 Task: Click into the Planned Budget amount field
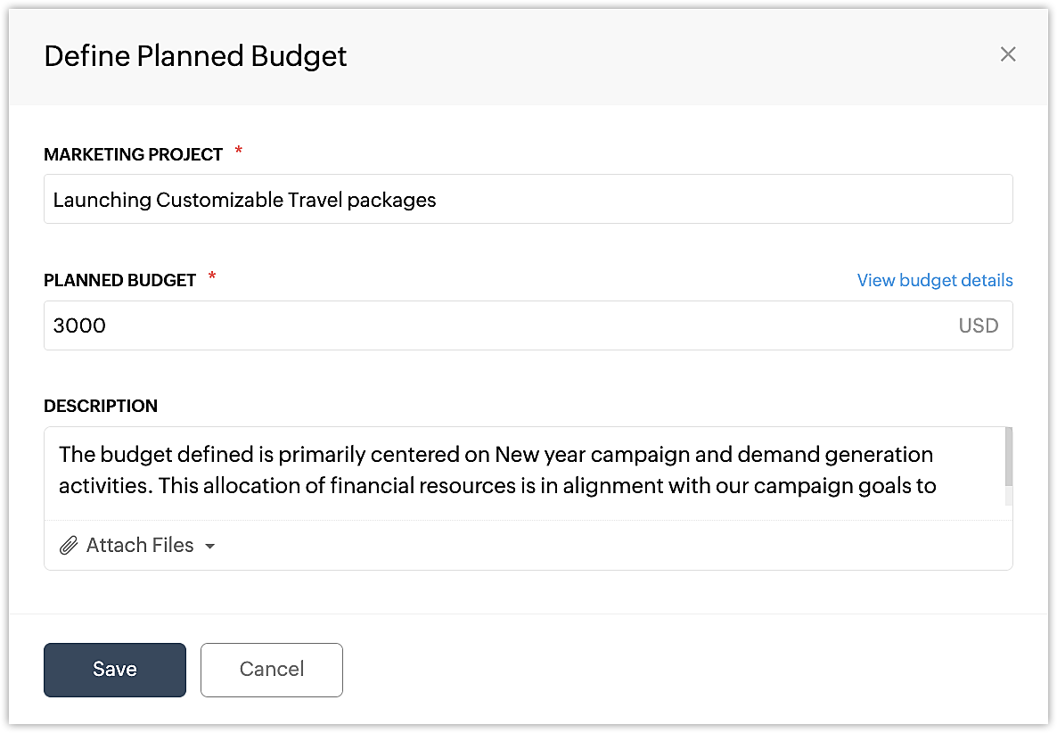click(x=499, y=325)
